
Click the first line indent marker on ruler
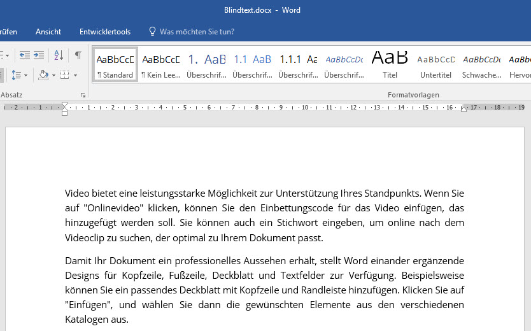tap(65, 104)
